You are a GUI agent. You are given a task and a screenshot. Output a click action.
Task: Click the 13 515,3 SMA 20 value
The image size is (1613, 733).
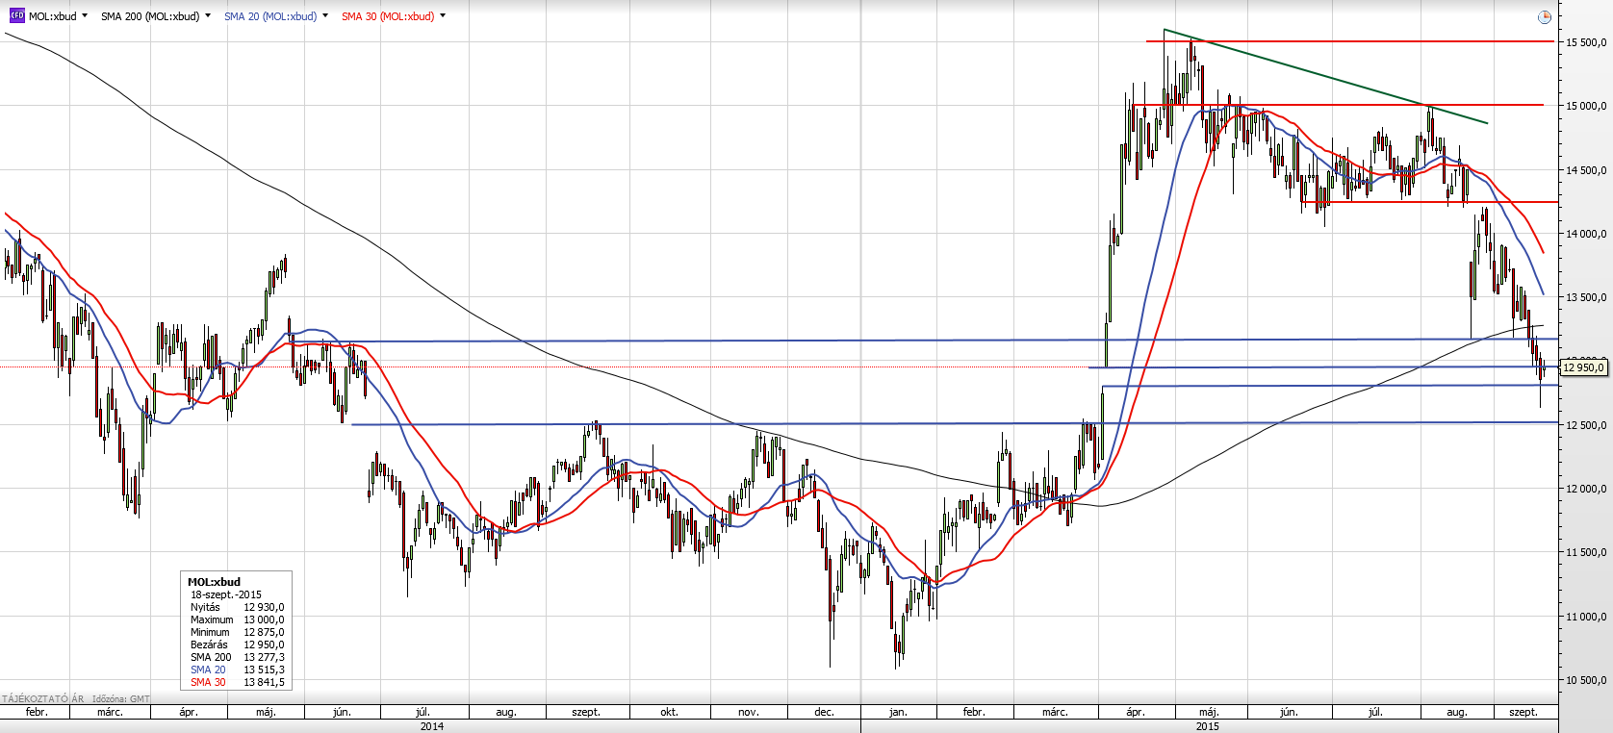(x=264, y=670)
